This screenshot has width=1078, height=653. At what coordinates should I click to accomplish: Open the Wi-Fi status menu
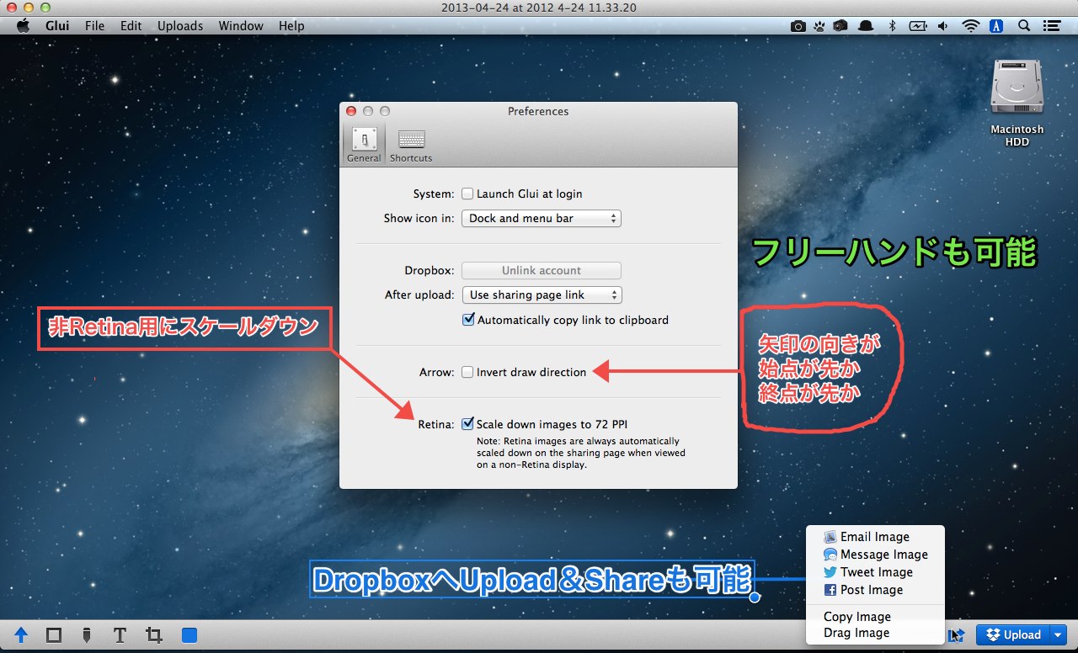(971, 26)
